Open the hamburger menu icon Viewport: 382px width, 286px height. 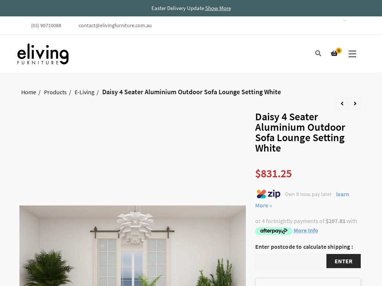click(352, 54)
